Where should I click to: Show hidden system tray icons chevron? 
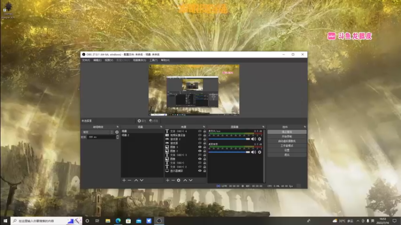click(x=358, y=221)
